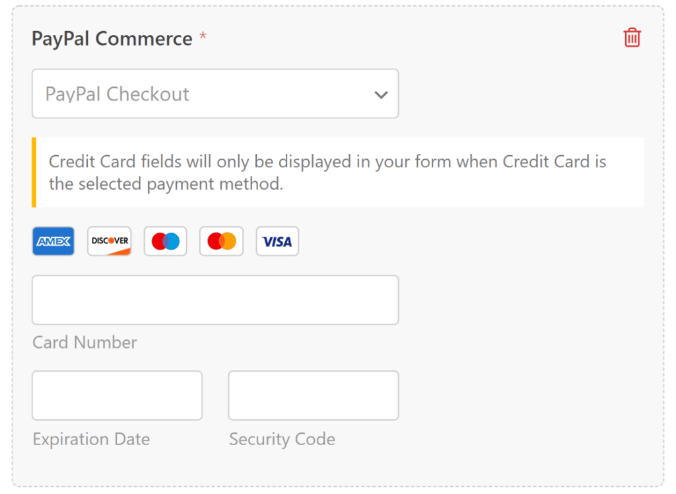Click the yellow accent bar on the notice

(34, 172)
